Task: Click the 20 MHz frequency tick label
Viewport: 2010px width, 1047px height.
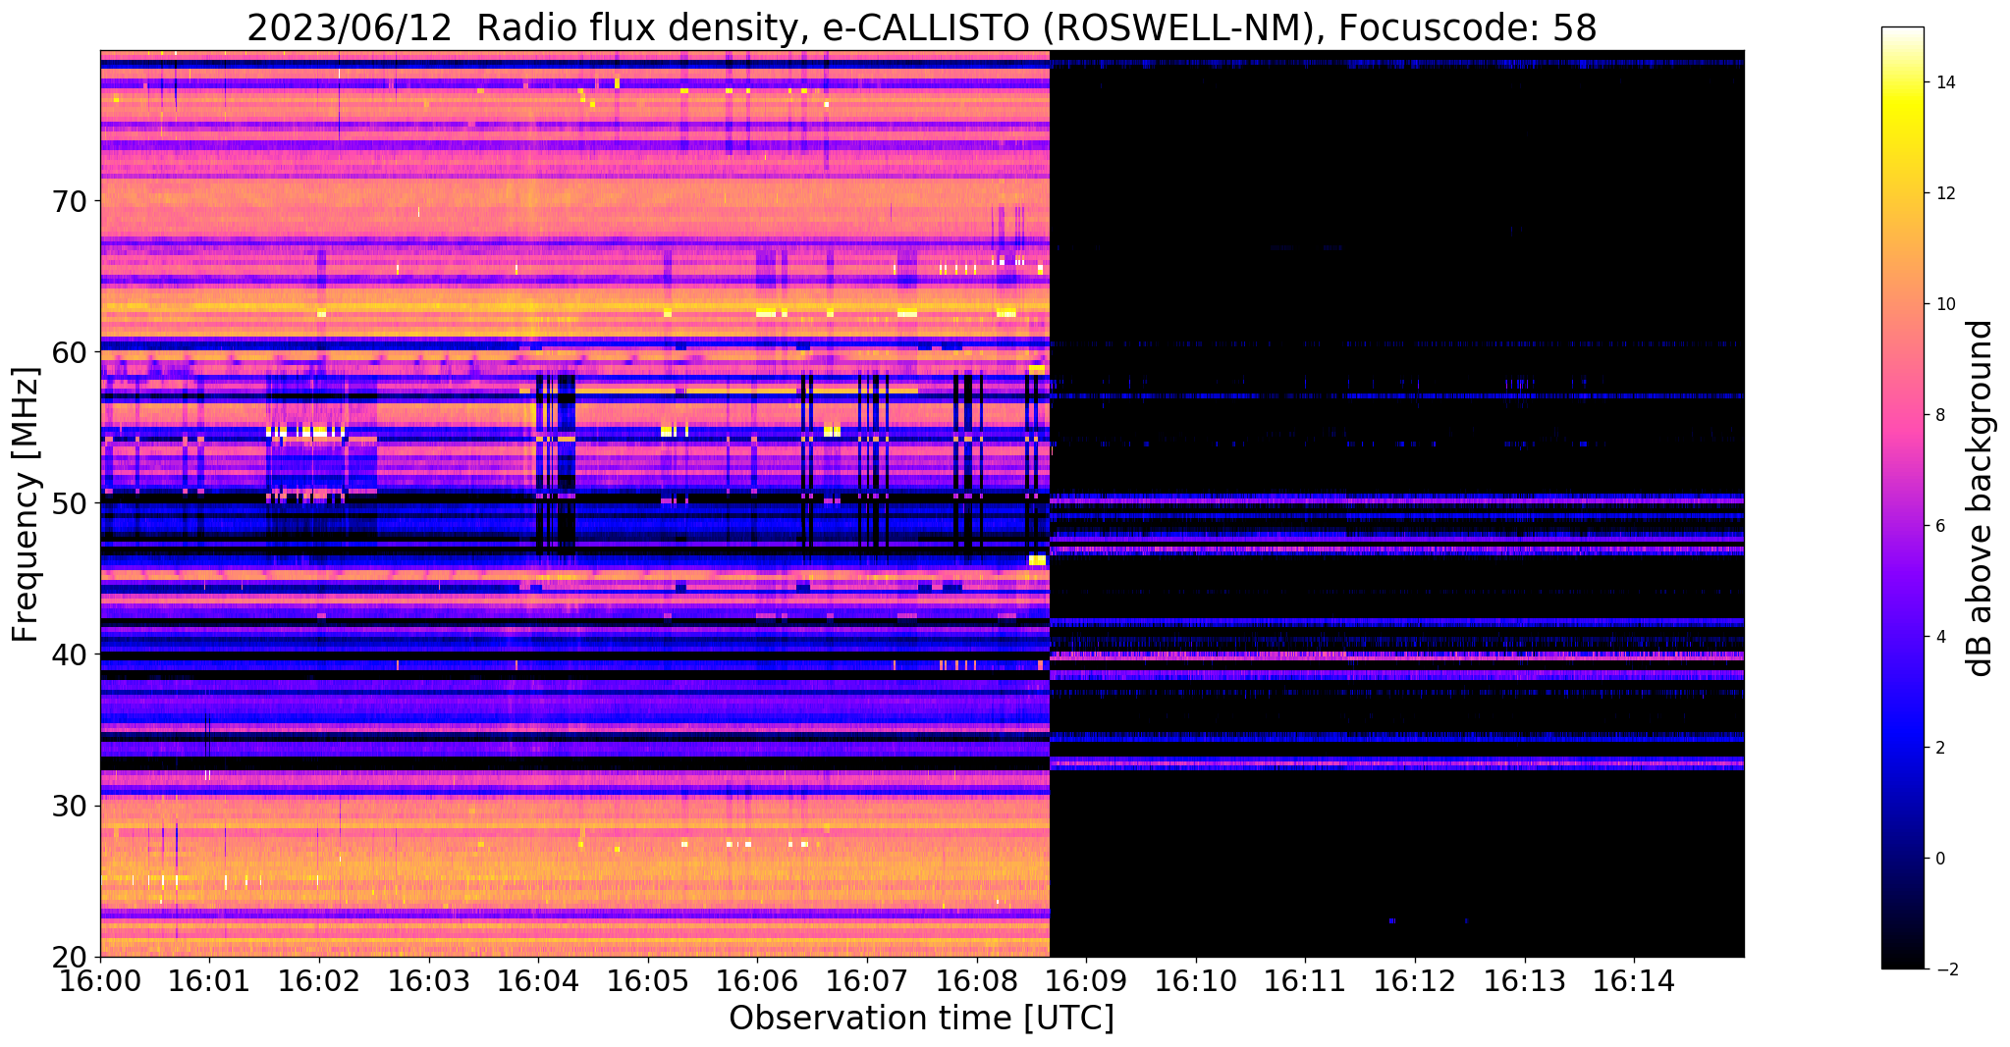Action: click(x=69, y=957)
